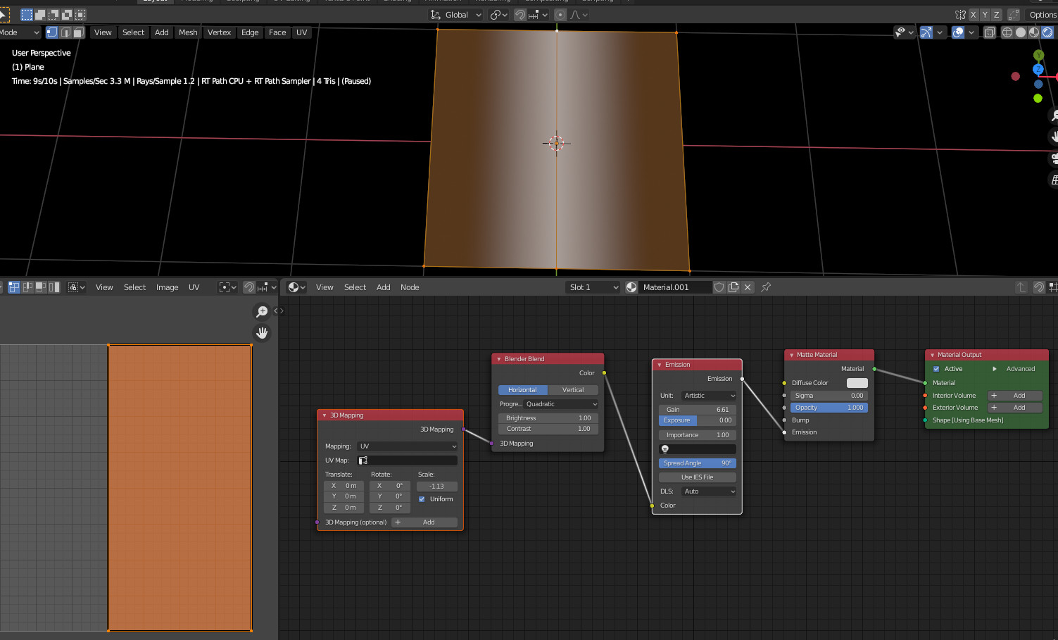Click the zoom magnifier in UV editor

[x=262, y=311]
